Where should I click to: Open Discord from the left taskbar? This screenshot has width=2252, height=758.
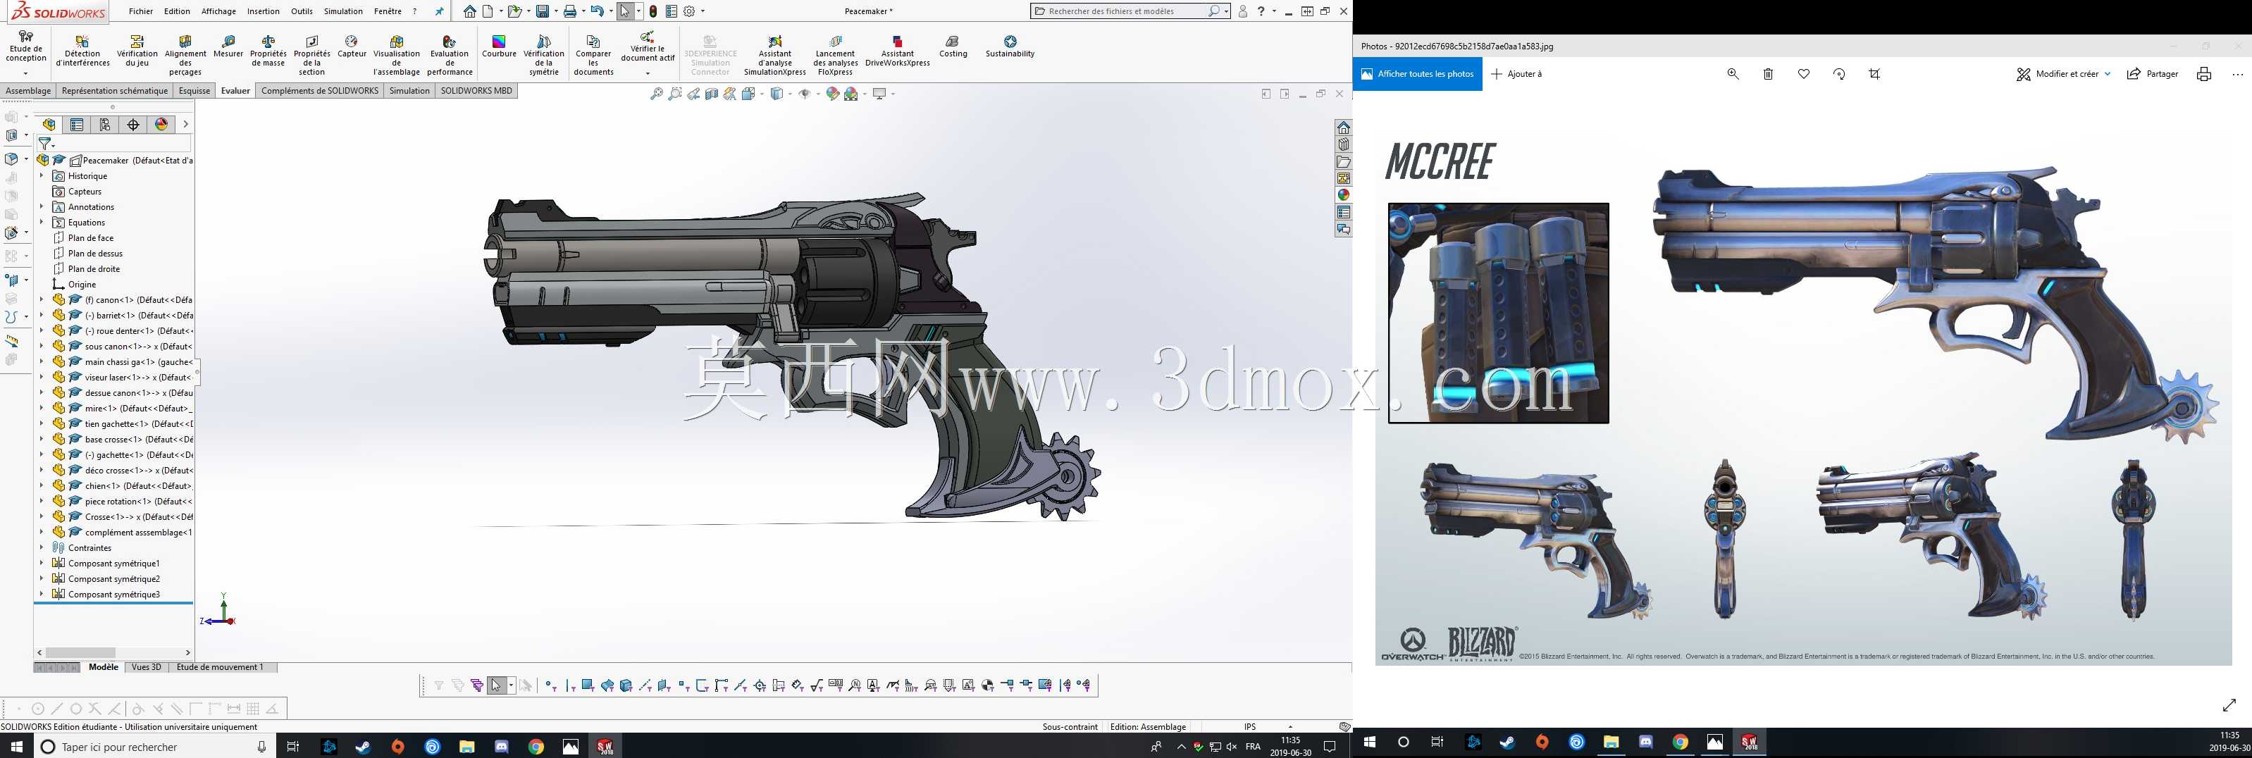[x=502, y=747]
